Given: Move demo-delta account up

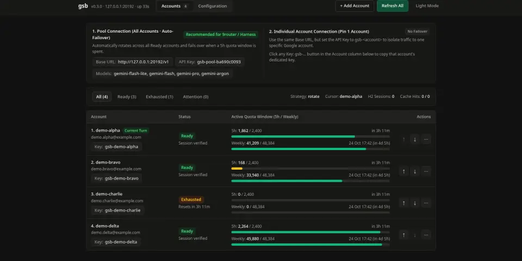Looking at the screenshot, I should [x=404, y=235].
